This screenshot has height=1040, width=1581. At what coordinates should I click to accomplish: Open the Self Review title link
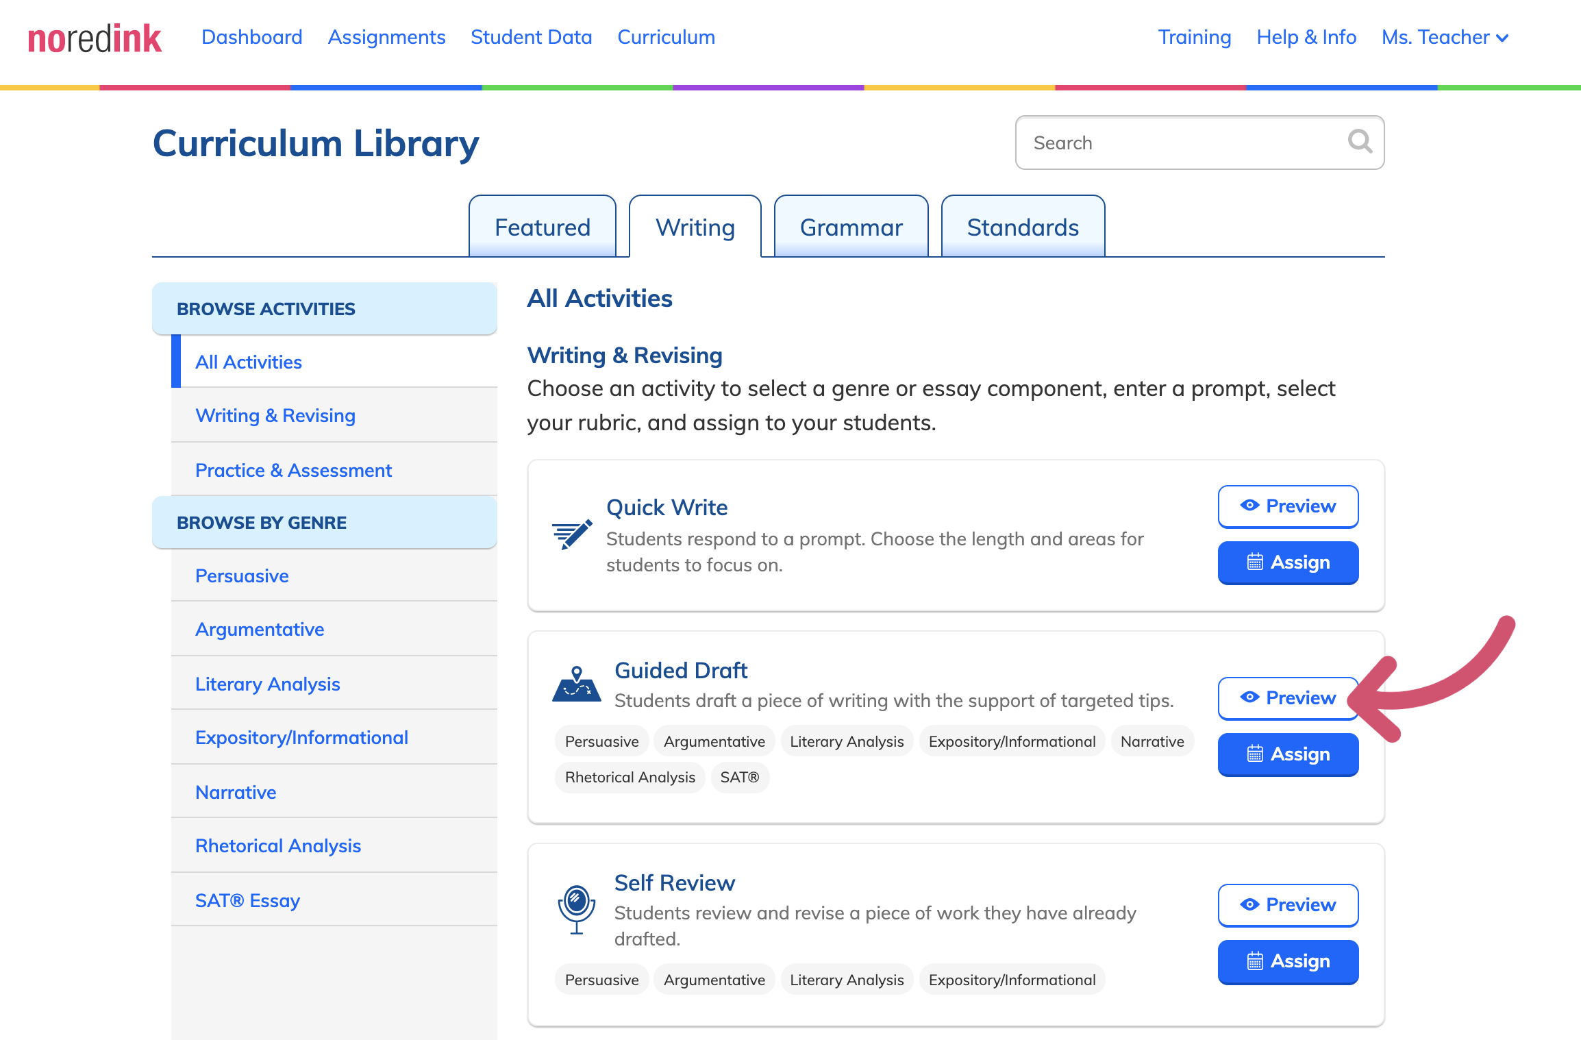tap(675, 882)
